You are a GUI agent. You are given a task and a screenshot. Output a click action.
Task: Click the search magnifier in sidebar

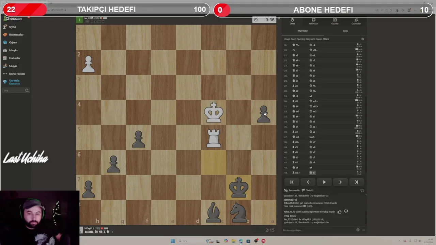click(x=27, y=91)
